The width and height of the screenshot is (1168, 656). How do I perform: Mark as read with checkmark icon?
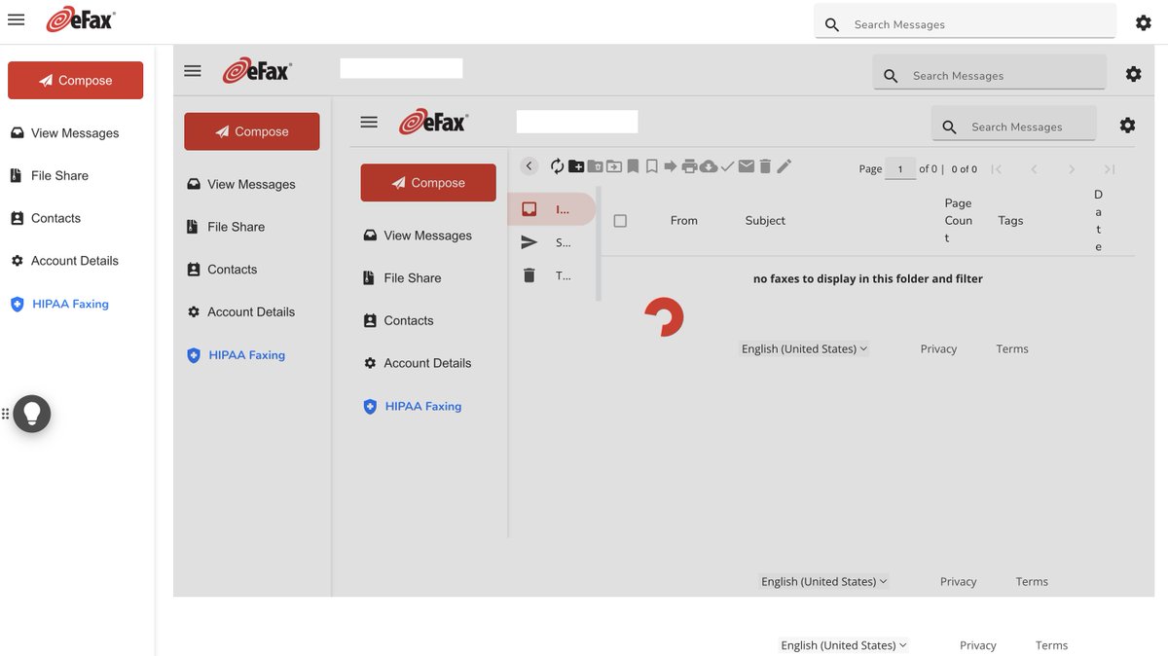727,166
